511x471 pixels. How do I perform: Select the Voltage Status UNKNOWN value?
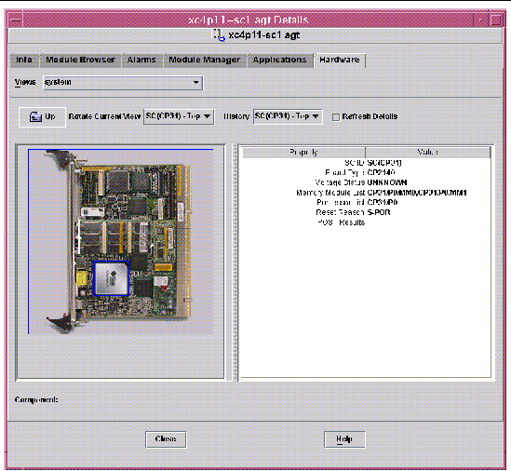387,182
